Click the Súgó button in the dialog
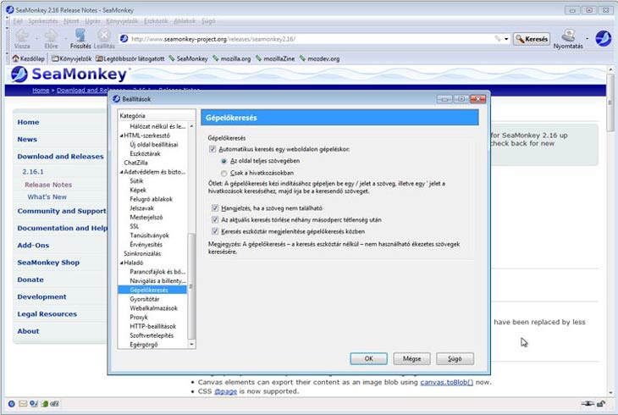The width and height of the screenshot is (618, 415). [455, 358]
